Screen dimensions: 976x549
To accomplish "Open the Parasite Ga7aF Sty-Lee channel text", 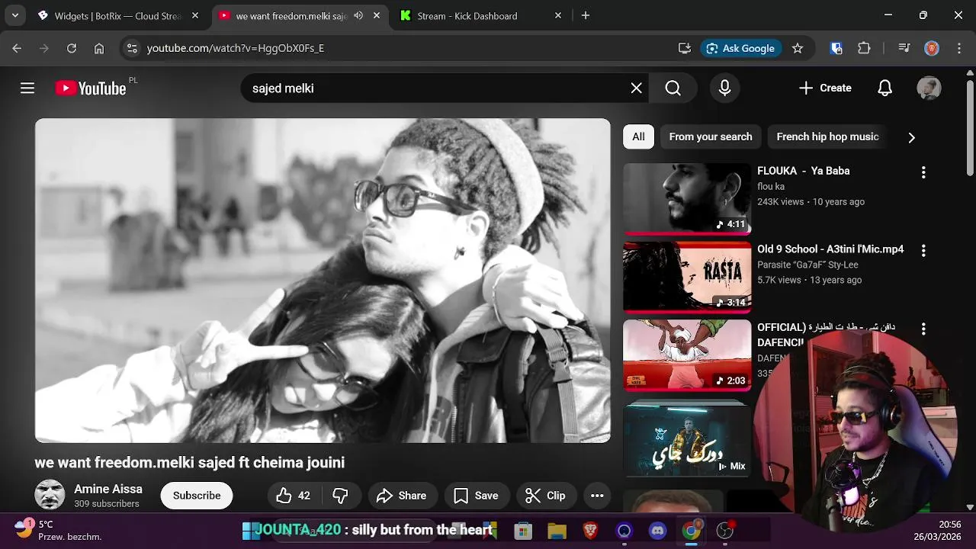I will [807, 265].
